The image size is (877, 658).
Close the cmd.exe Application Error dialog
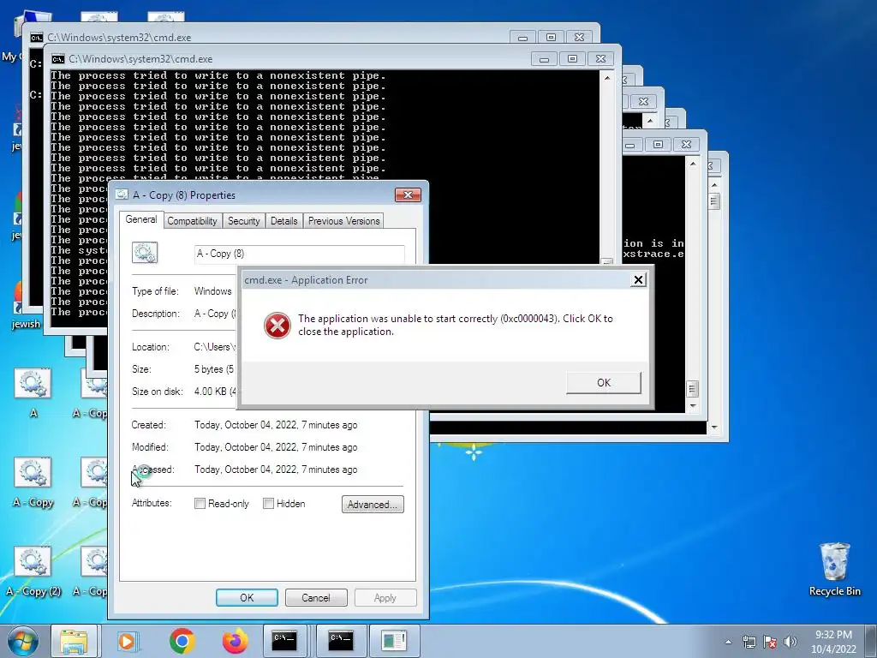[x=638, y=280]
